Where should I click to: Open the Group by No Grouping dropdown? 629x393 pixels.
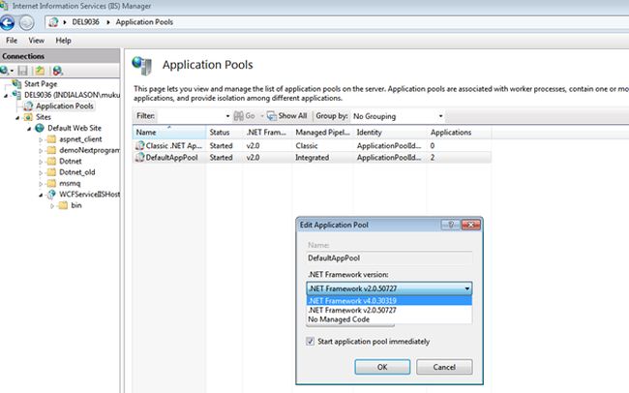(398, 116)
